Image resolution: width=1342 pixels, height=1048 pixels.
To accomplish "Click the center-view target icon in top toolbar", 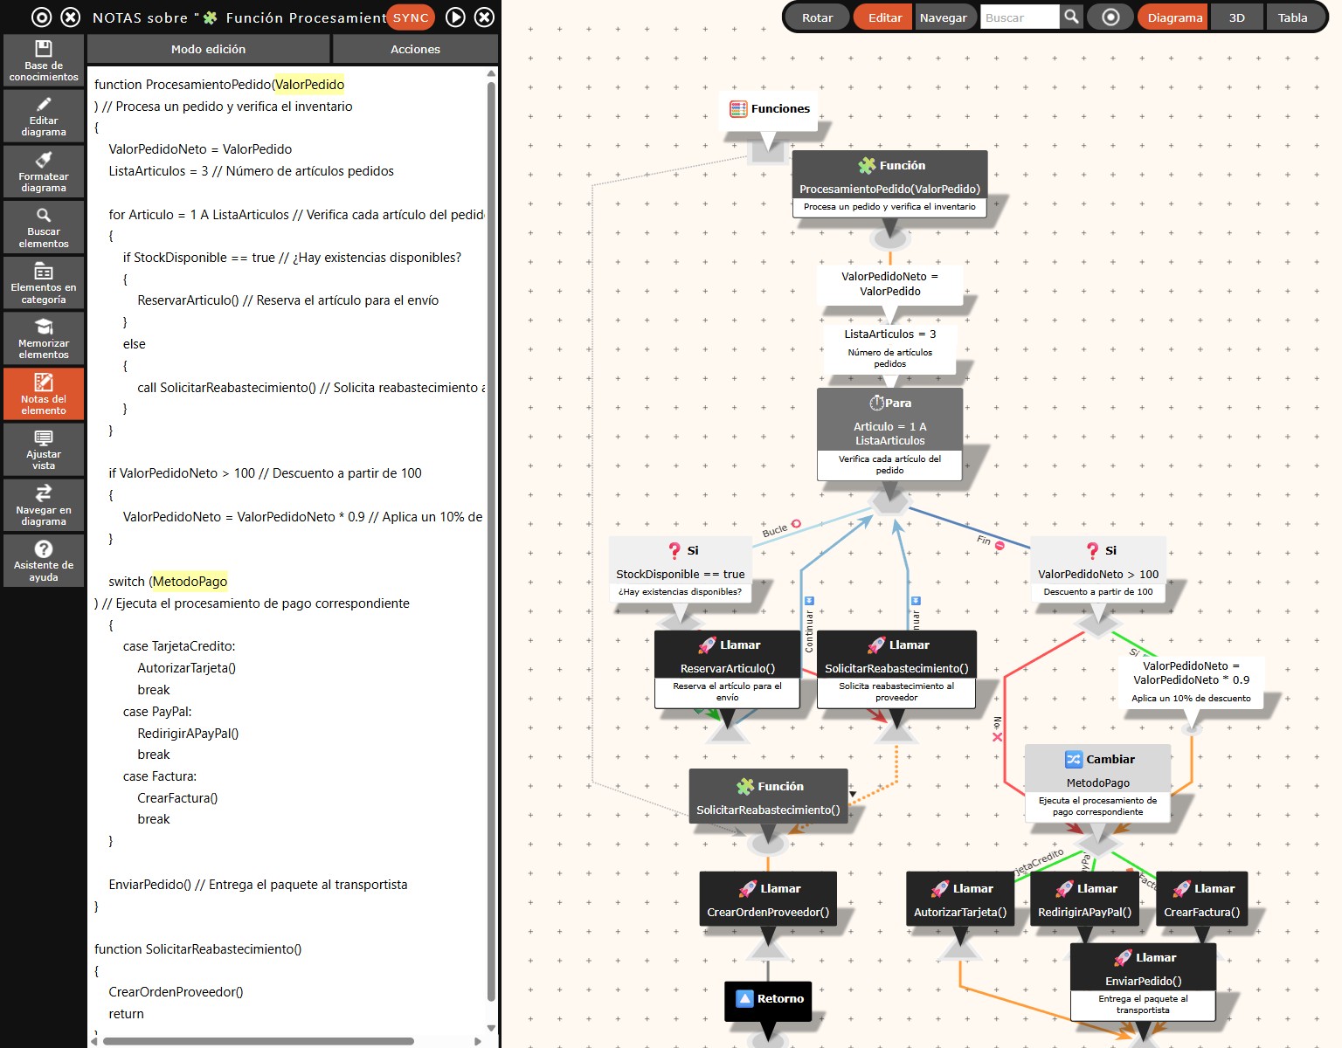I will [x=1110, y=17].
